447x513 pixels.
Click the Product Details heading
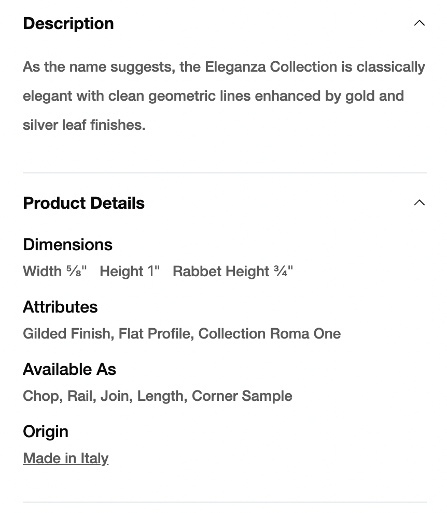click(83, 203)
